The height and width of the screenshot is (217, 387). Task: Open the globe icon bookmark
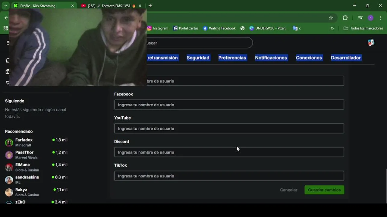point(242,28)
